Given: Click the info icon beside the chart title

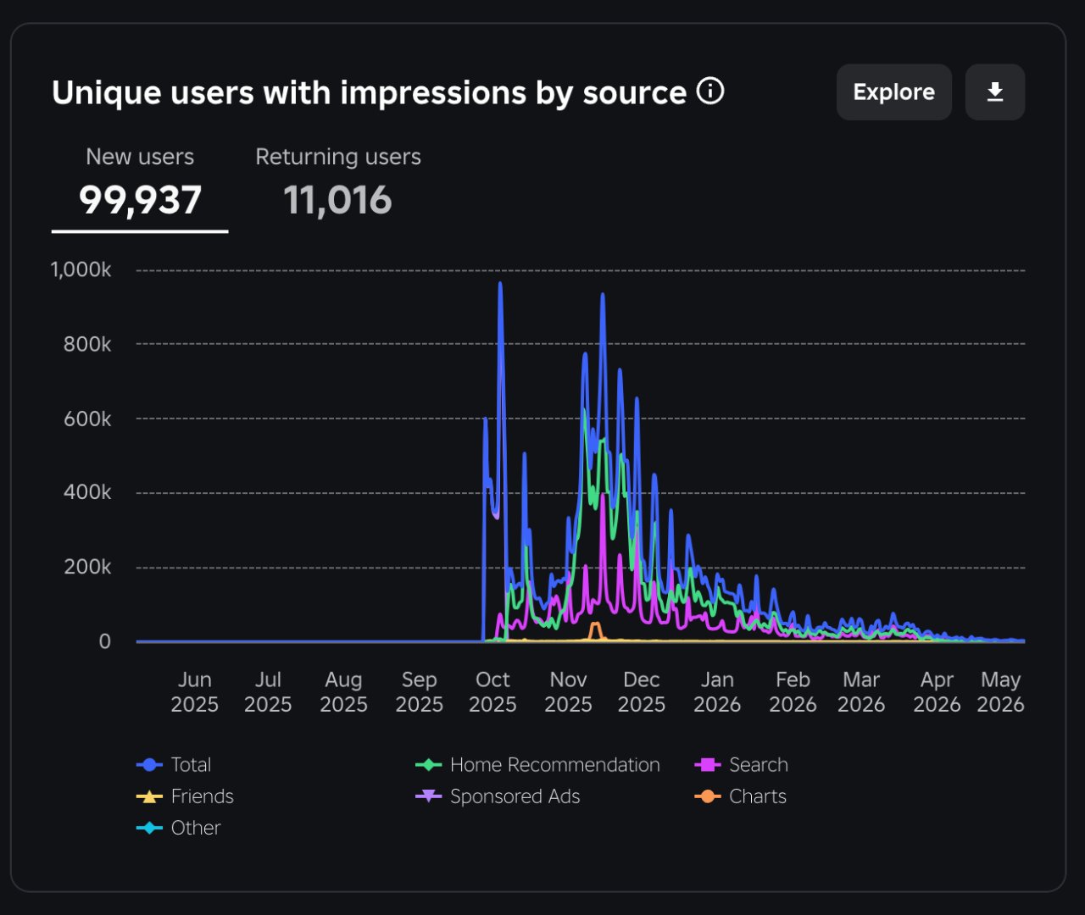Looking at the screenshot, I should click(710, 91).
